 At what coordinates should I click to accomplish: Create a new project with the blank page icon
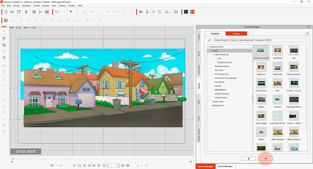tap(6, 12)
